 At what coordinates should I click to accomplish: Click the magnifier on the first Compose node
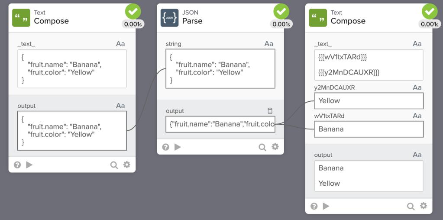coord(114,165)
